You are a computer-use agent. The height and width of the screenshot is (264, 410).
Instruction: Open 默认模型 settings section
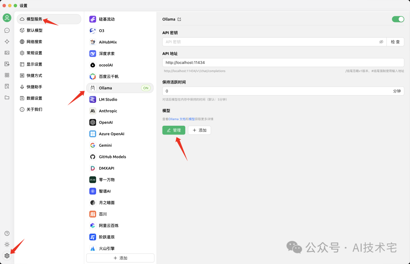pos(49,30)
